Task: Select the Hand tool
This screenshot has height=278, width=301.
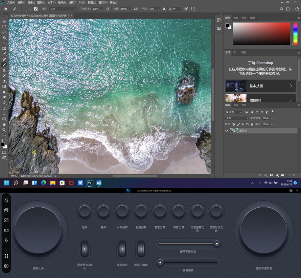Action: 4,124
